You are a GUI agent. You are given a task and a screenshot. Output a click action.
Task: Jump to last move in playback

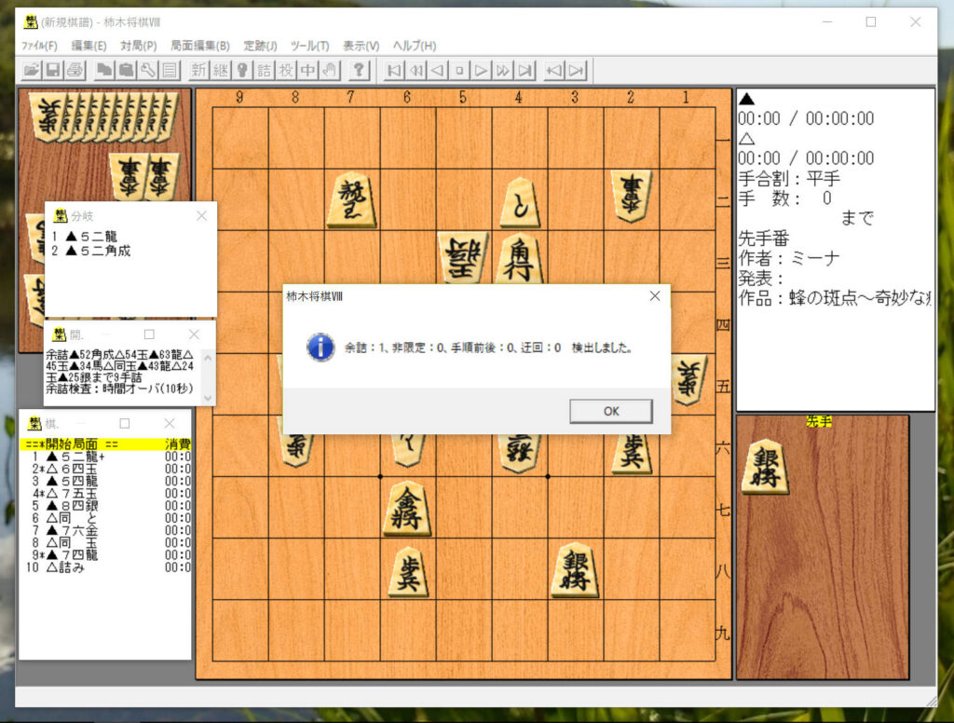525,70
